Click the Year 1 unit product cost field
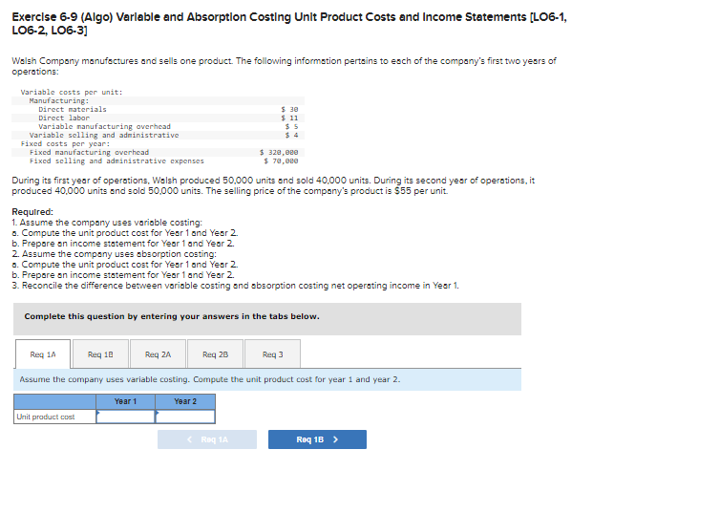Image resolution: width=720 pixels, height=514 pixels. (x=126, y=417)
